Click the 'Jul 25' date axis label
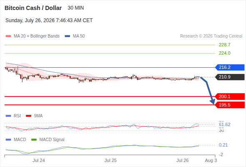Image resolution: width=246 pixels, height=167 pixels. pyautogui.click(x=110, y=161)
